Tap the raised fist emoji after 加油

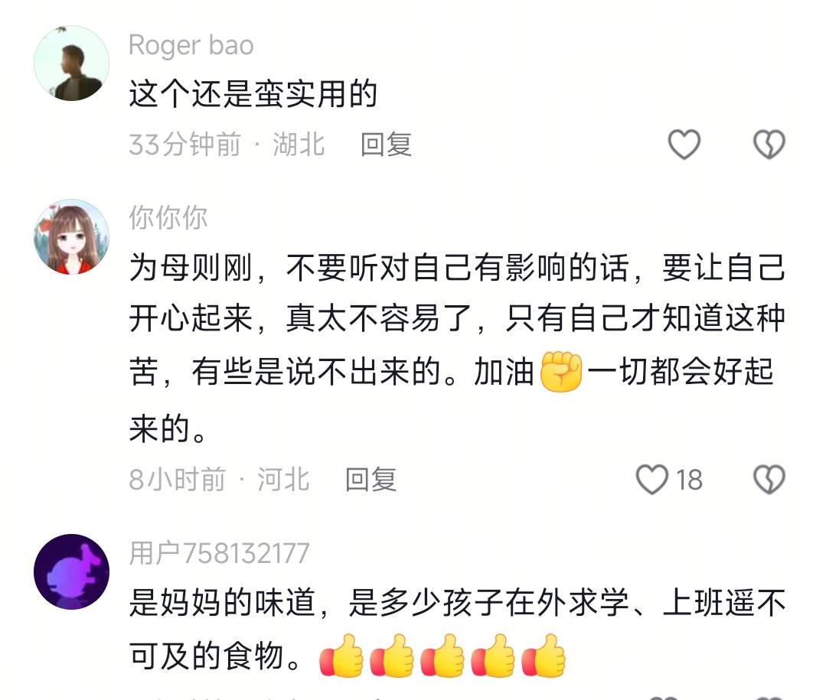[x=561, y=372]
